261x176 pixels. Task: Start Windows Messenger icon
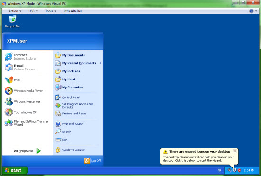point(9,101)
